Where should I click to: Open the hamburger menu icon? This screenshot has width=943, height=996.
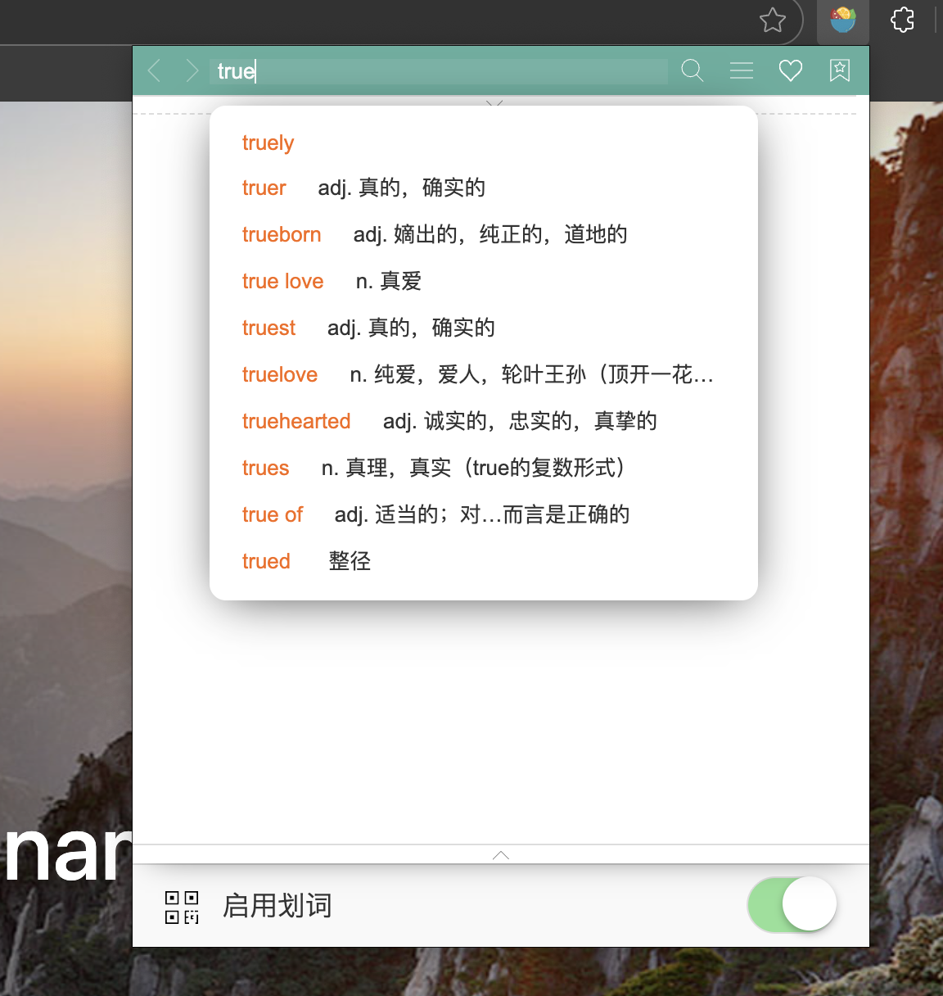pos(741,71)
